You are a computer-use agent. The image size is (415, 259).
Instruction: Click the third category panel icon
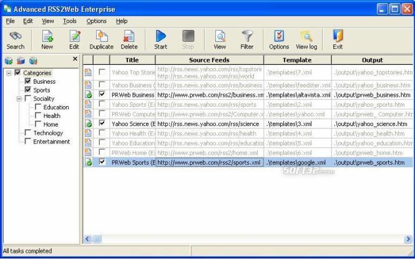click(33, 61)
